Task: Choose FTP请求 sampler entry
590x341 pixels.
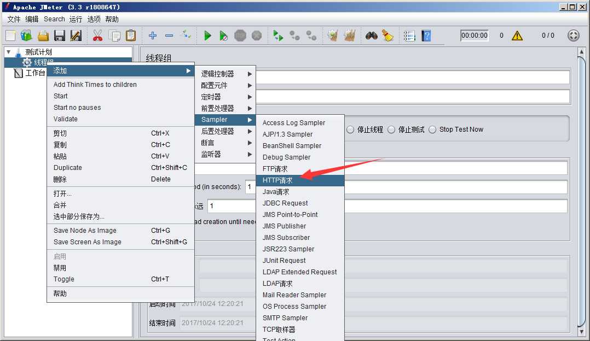Action: click(300, 169)
